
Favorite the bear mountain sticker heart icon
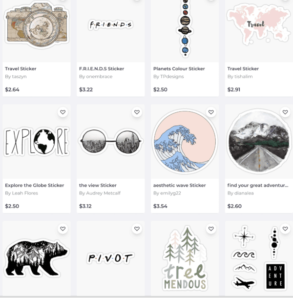point(63,229)
